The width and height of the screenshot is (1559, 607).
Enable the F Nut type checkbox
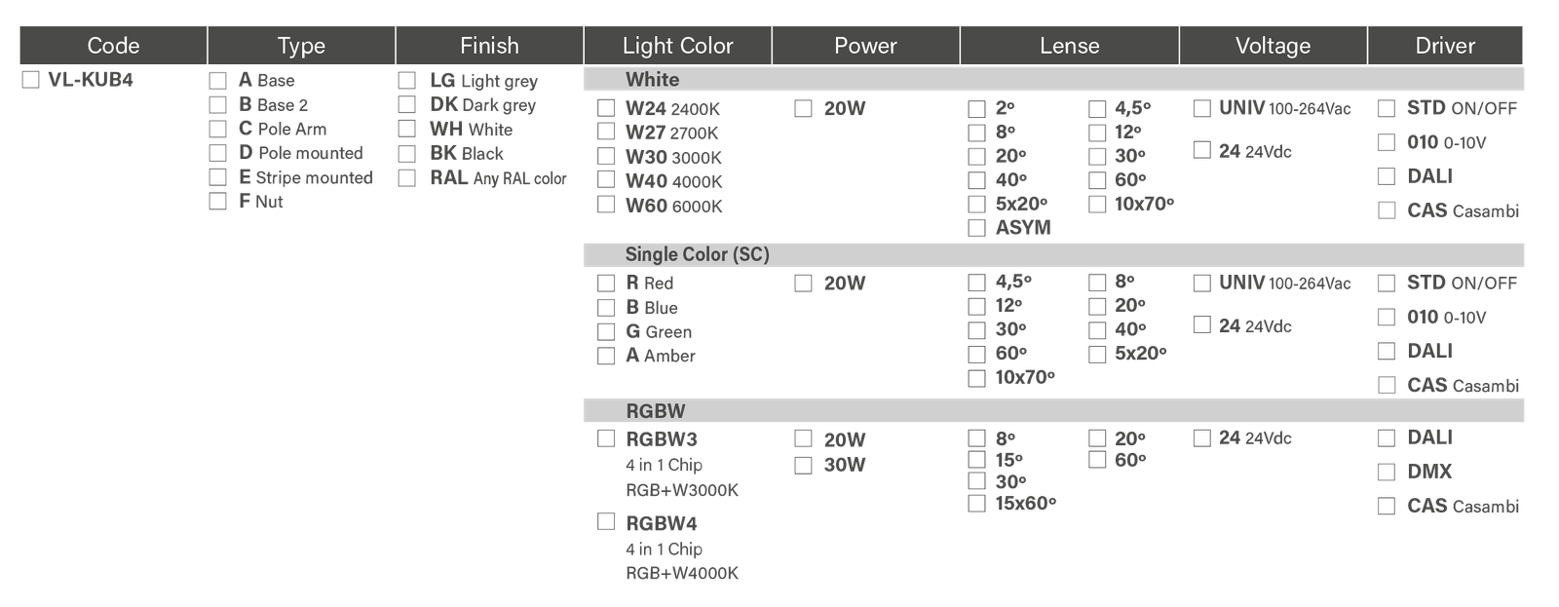click(218, 202)
